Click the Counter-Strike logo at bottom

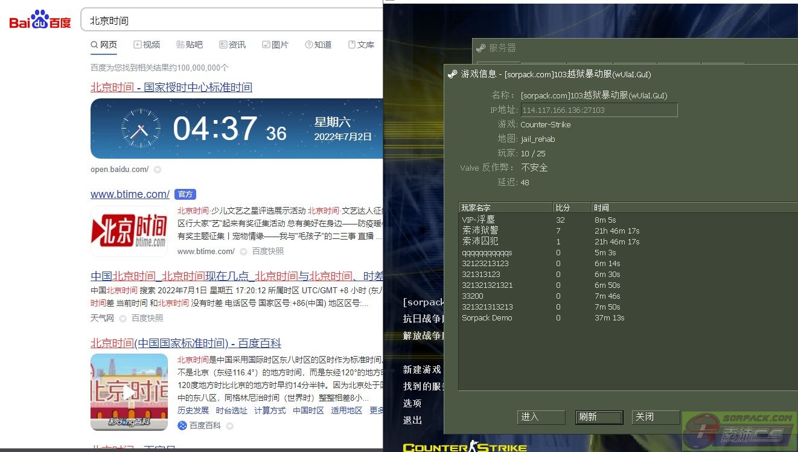tap(465, 448)
